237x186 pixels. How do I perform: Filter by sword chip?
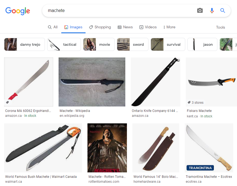tap(133, 44)
